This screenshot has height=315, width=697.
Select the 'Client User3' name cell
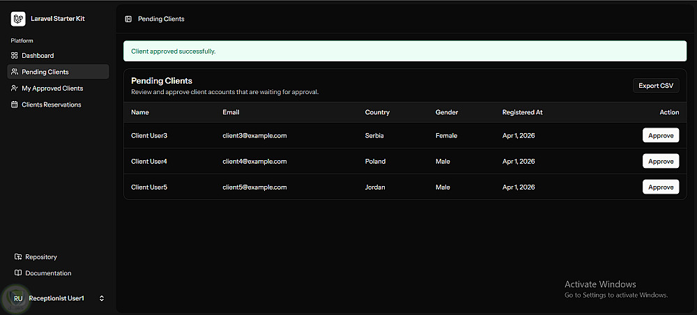click(149, 135)
